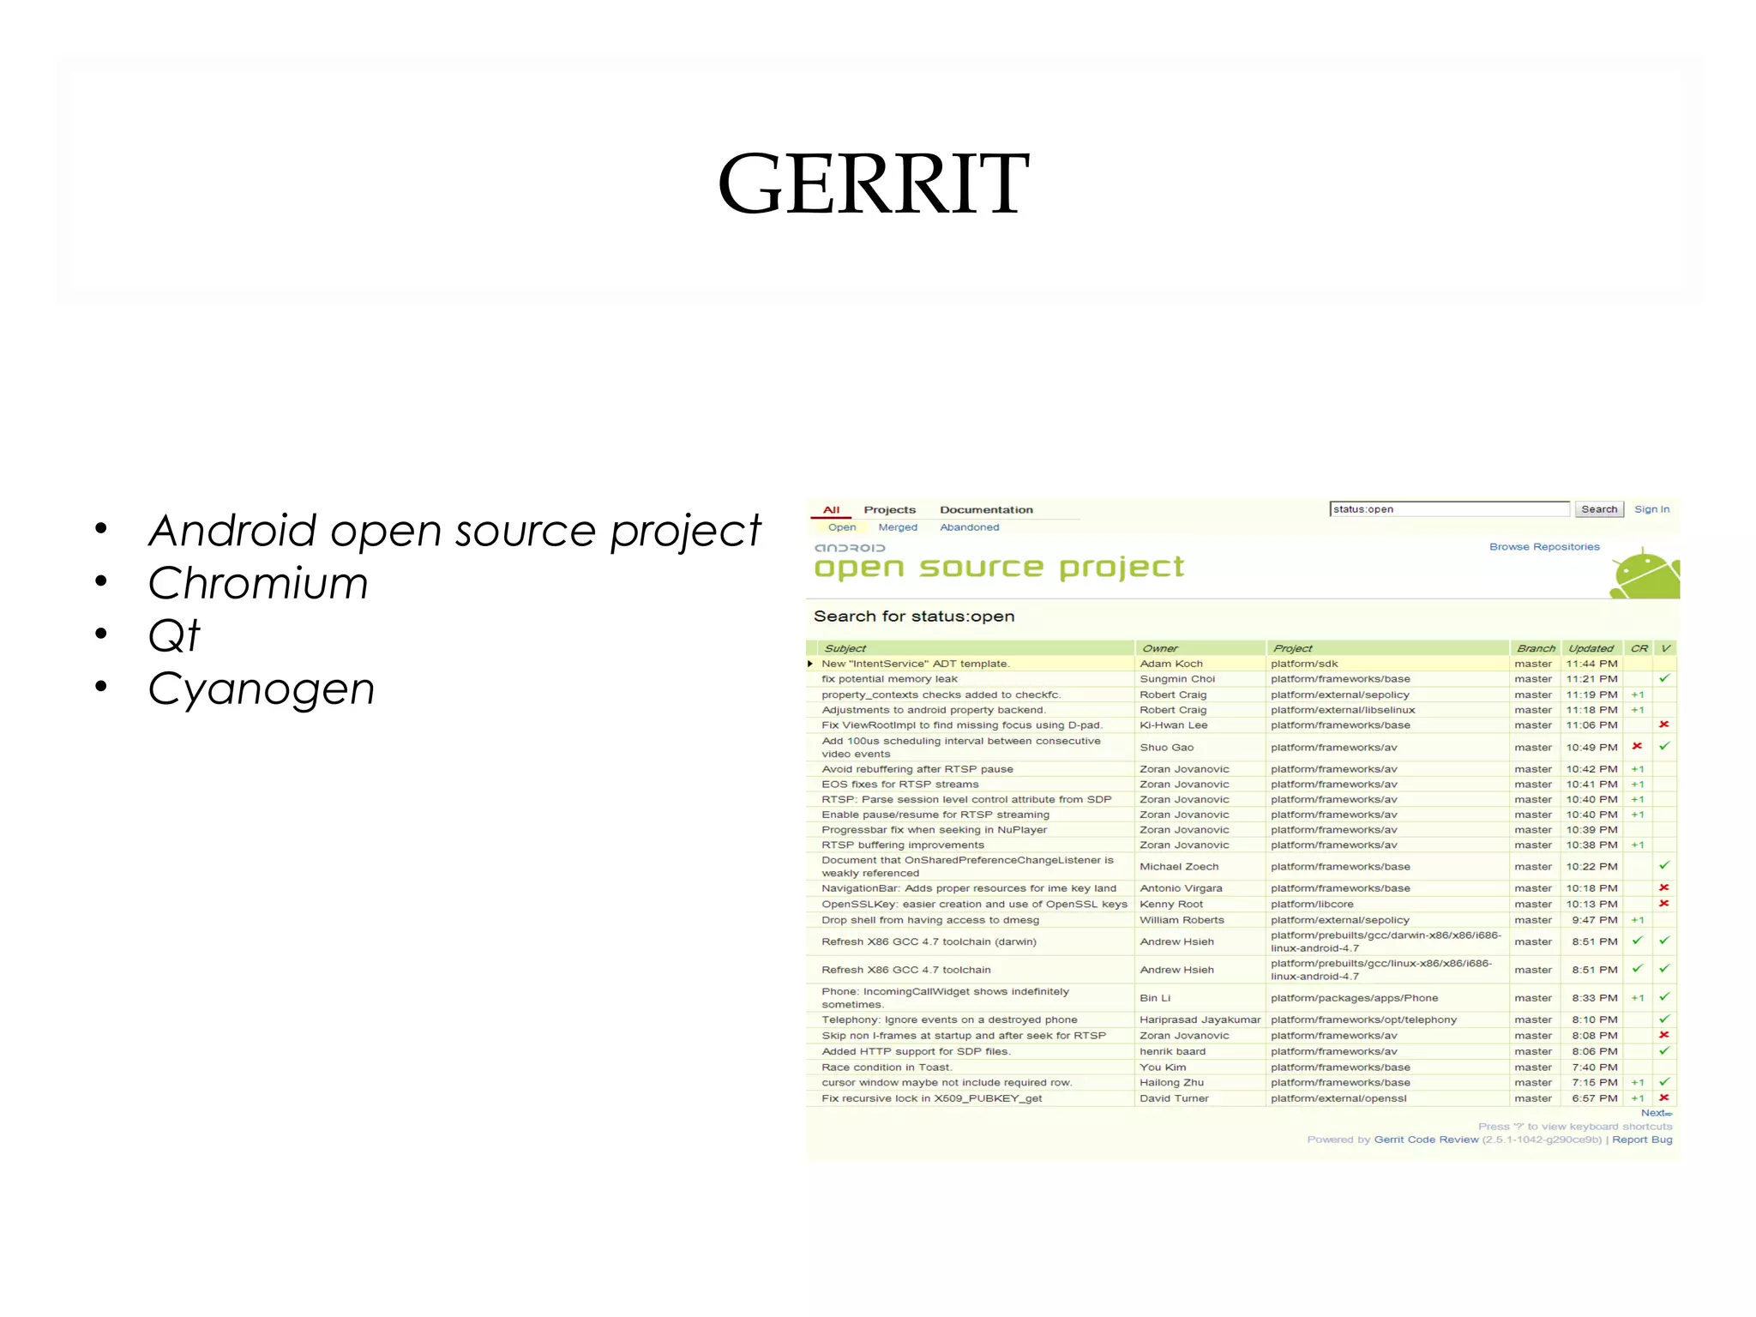The image size is (1756, 1317).
Task: Click verified check on Hailong Zhu row
Action: click(x=1664, y=1082)
